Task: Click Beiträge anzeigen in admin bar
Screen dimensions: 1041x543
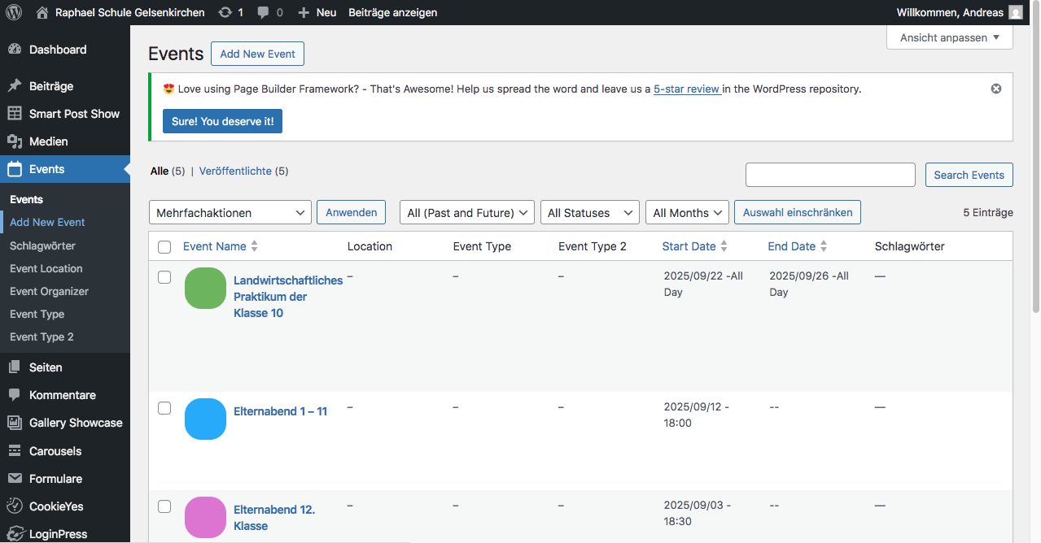Action: tap(392, 12)
